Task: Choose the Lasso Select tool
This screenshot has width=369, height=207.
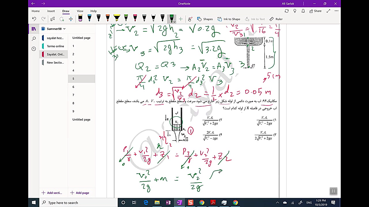Action: pyautogui.click(x=62, y=19)
